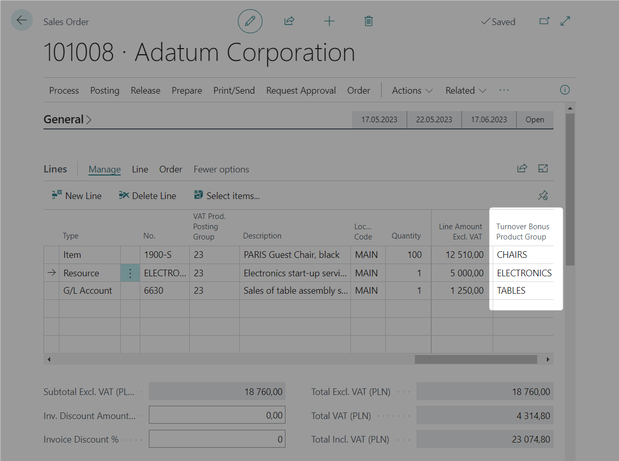Expand the General section
The height and width of the screenshot is (461, 619).
click(x=67, y=120)
